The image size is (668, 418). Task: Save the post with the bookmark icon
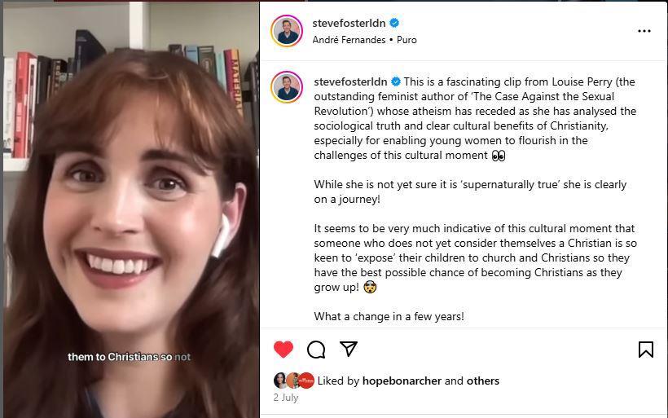point(646,350)
